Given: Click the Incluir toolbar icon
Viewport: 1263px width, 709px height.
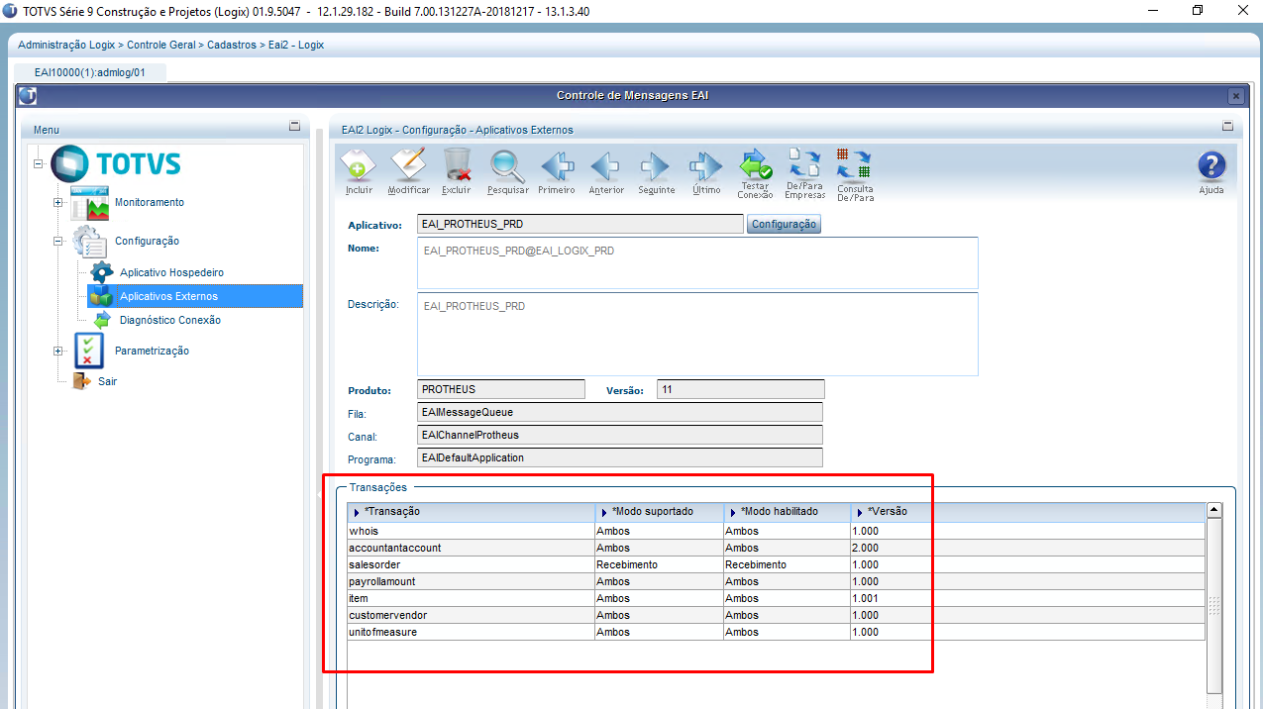Looking at the screenshot, I should point(359,164).
